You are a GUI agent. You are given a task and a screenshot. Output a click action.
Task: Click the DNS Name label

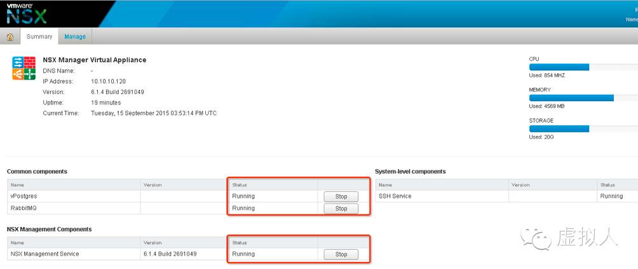58,71
